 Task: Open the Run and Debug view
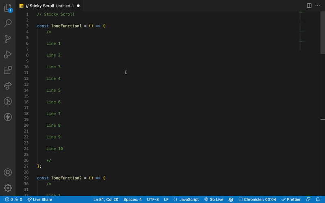point(8,54)
